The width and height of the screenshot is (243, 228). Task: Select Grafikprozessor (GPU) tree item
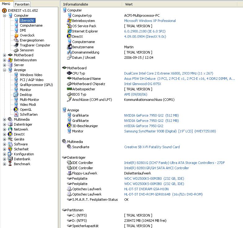(x=36, y=85)
